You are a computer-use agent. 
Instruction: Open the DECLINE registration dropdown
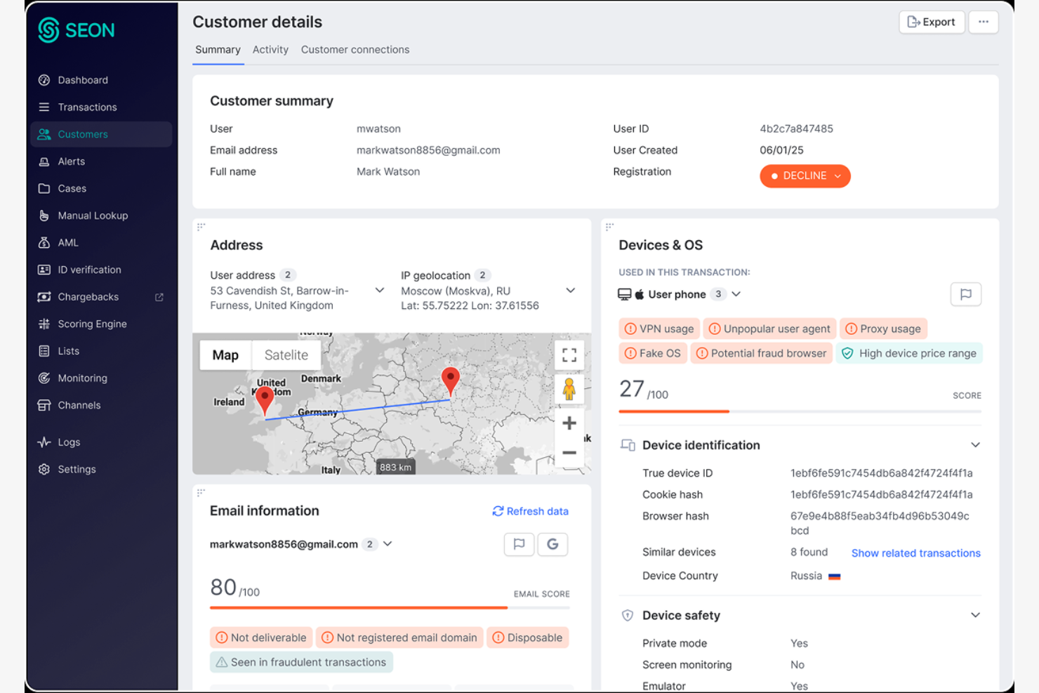pyautogui.click(x=805, y=176)
